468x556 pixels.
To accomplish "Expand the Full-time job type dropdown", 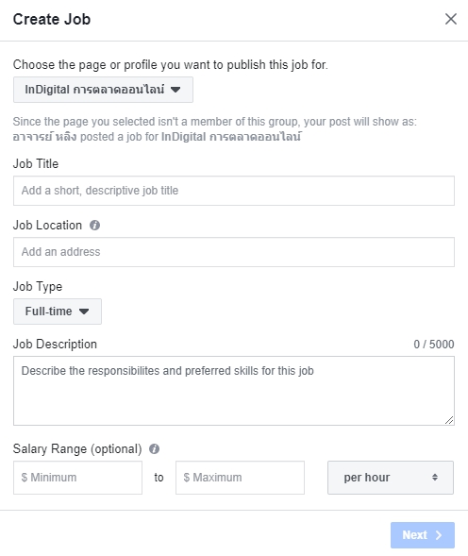I will pos(58,312).
